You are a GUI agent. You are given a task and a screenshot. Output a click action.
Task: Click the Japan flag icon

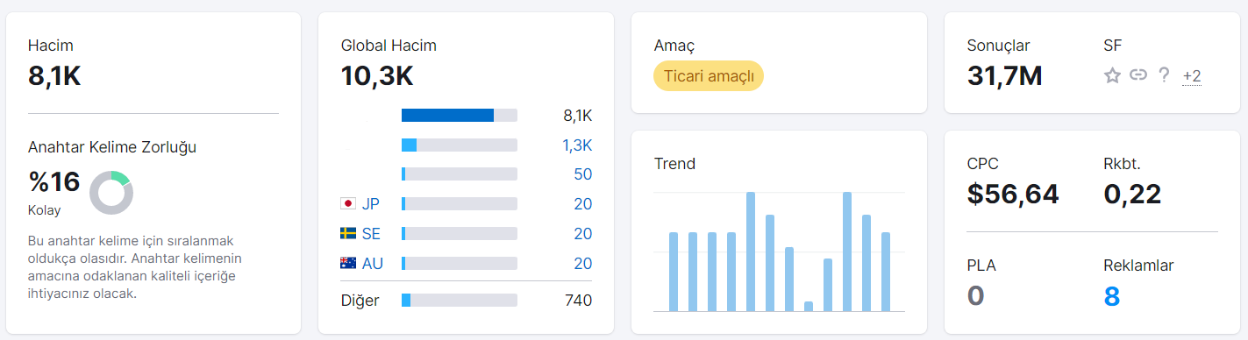347,203
